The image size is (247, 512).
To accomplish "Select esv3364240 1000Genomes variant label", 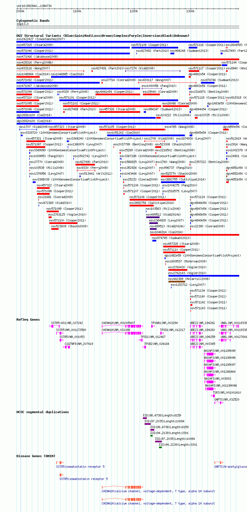I will click(105, 138).
